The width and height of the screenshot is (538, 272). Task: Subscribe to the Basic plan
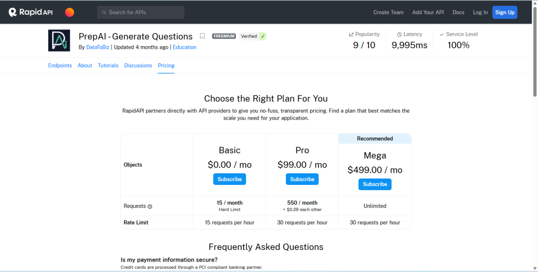[x=230, y=179]
